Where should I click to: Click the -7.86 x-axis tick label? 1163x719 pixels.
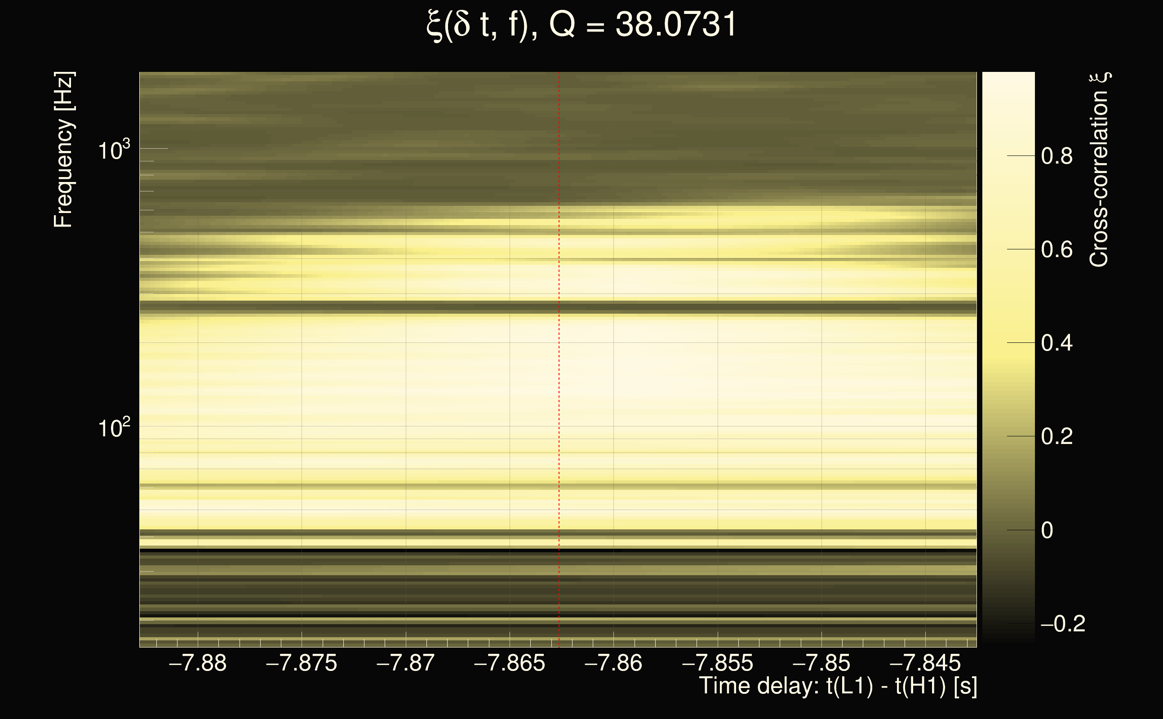tap(613, 663)
